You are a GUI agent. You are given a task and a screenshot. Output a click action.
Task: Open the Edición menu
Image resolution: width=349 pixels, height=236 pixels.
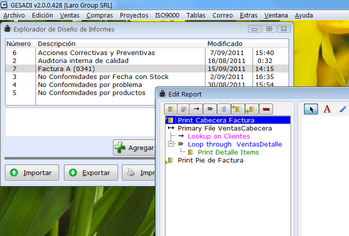click(x=42, y=15)
